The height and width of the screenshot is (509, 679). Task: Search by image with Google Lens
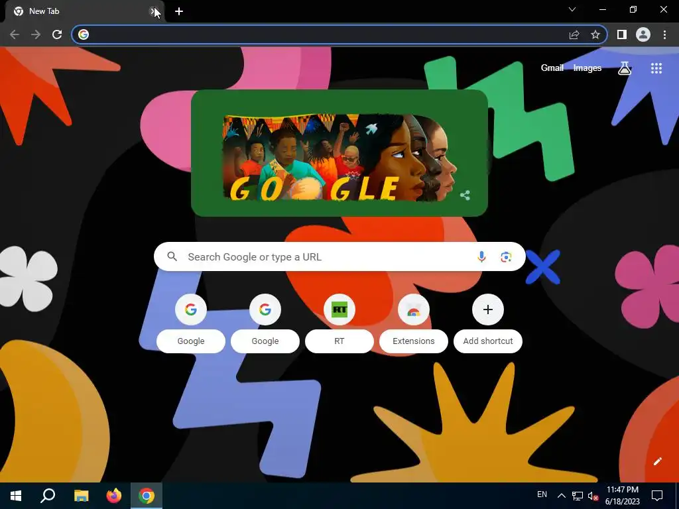click(506, 256)
